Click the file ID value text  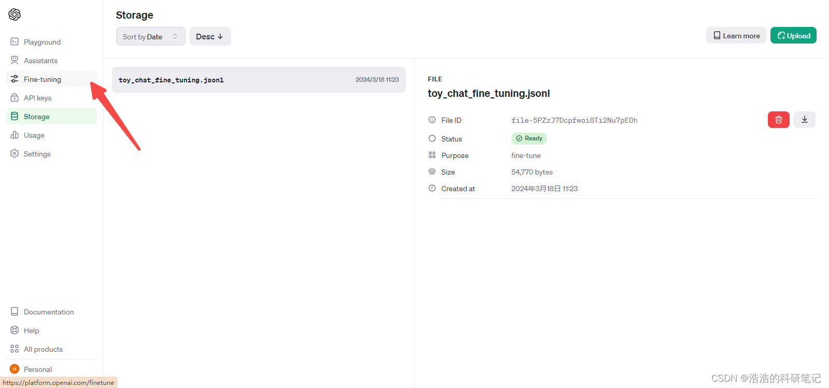click(x=574, y=120)
